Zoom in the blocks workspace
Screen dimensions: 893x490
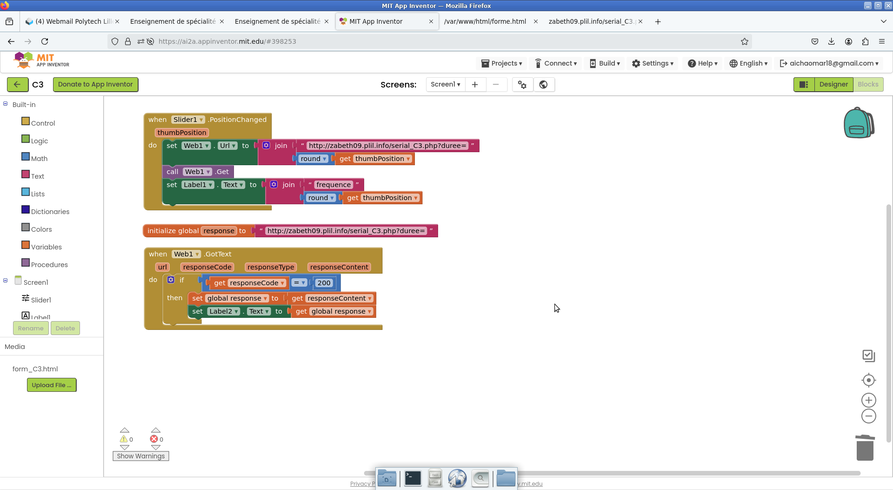868,400
